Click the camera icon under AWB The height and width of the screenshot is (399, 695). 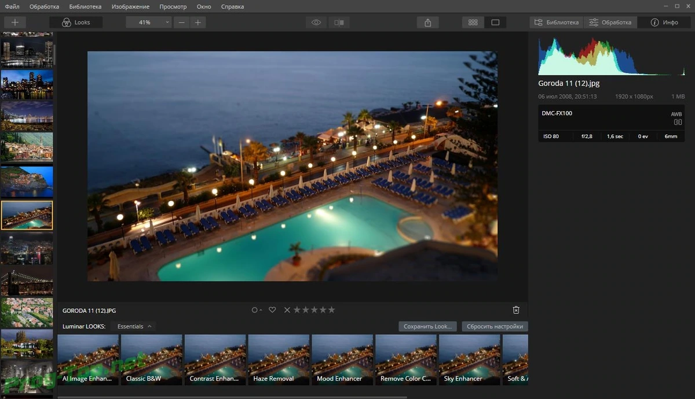coord(677,123)
